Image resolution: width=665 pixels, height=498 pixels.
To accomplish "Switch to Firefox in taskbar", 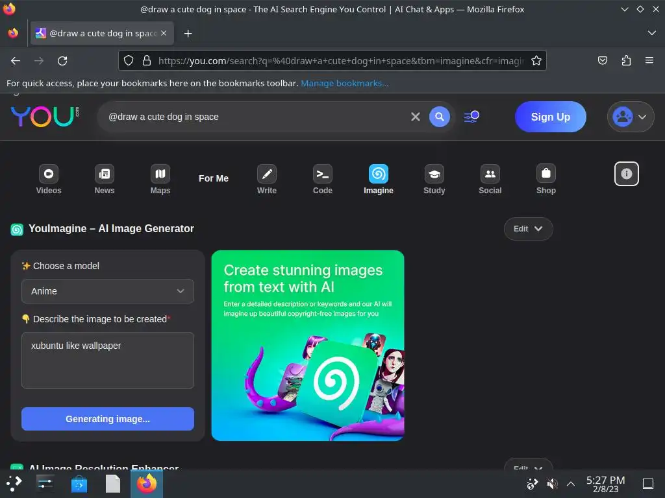I will [147, 483].
